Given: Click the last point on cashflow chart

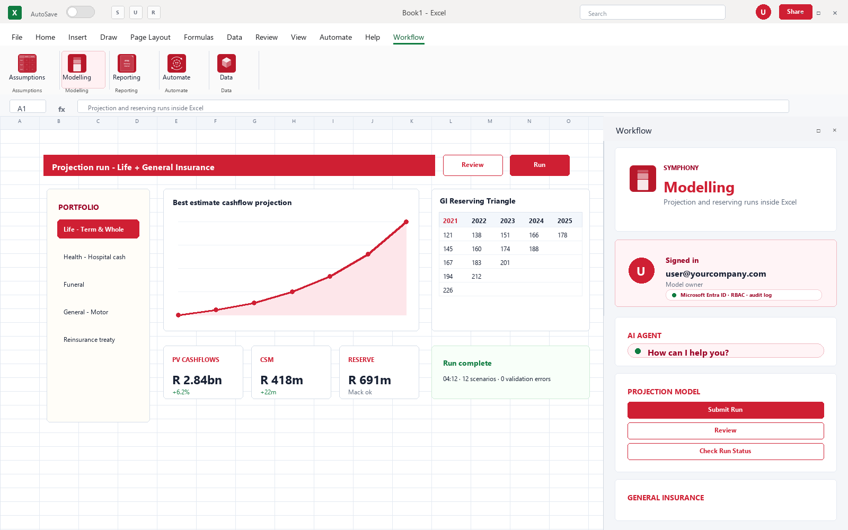Looking at the screenshot, I should [x=407, y=222].
